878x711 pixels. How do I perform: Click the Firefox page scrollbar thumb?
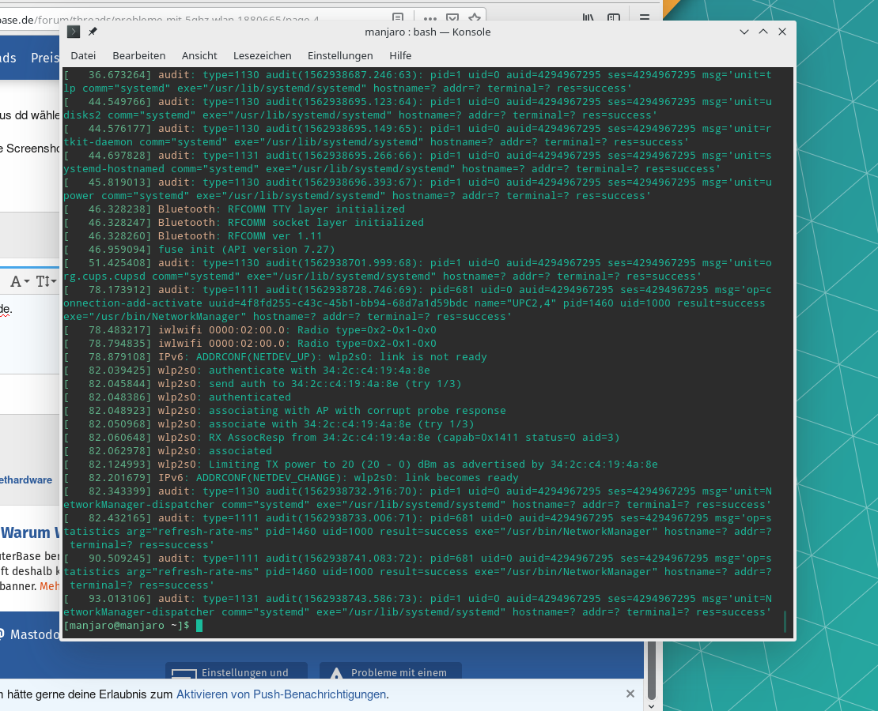pos(651,670)
